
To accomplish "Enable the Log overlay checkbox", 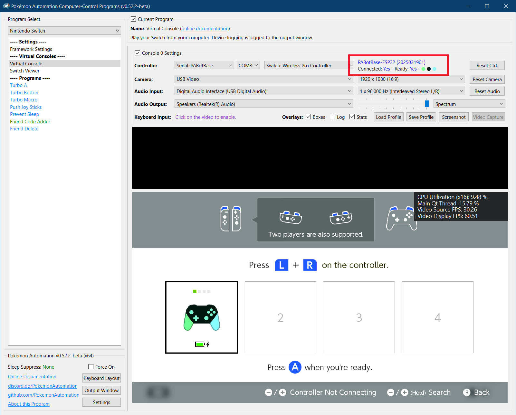I will tap(332, 117).
